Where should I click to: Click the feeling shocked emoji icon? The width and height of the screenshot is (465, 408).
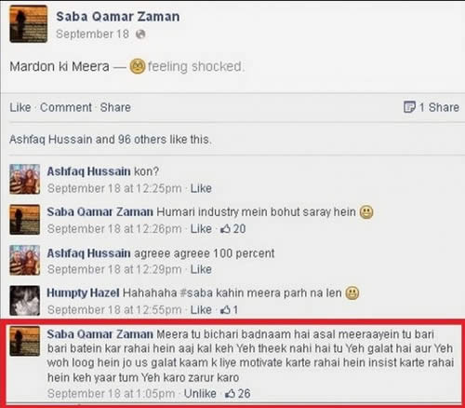pyautogui.click(x=138, y=66)
